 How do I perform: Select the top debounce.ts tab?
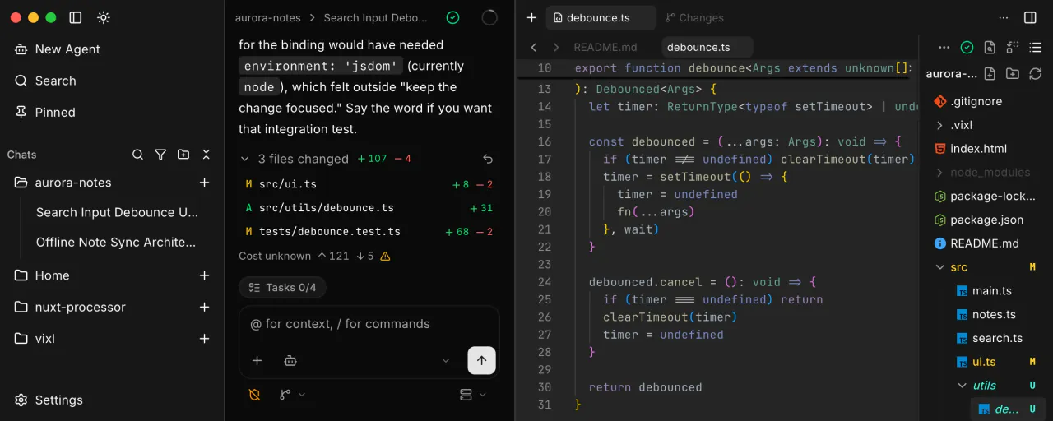click(601, 17)
